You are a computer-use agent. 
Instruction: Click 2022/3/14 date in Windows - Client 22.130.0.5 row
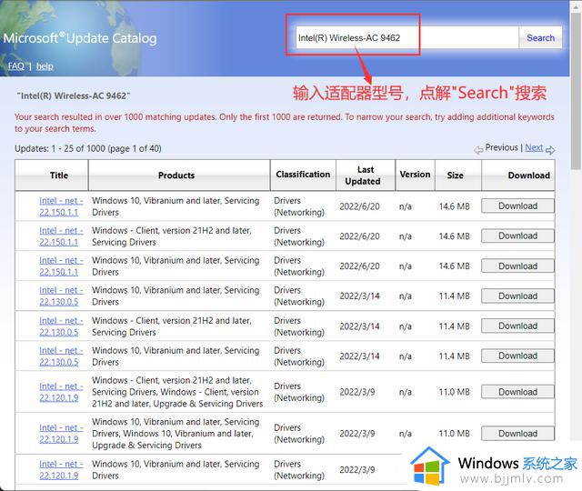pyautogui.click(x=360, y=326)
